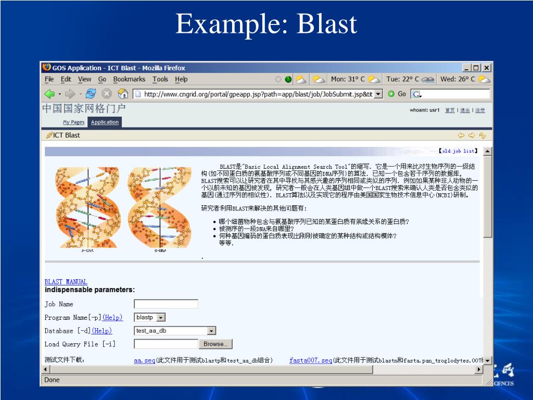This screenshot has width=533, height=400.
Task: Click the 'Wed: 26° C' forecast text
Action: 458,79
